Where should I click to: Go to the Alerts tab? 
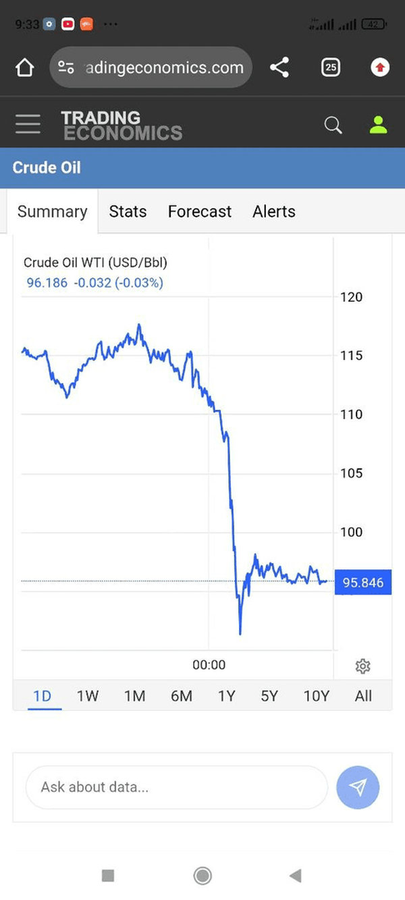point(274,211)
